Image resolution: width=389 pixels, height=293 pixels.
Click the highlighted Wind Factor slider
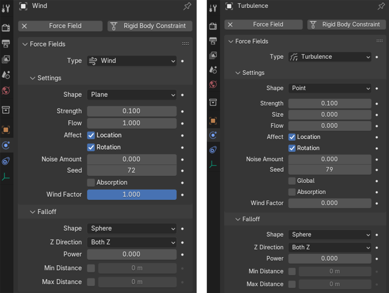coord(131,194)
